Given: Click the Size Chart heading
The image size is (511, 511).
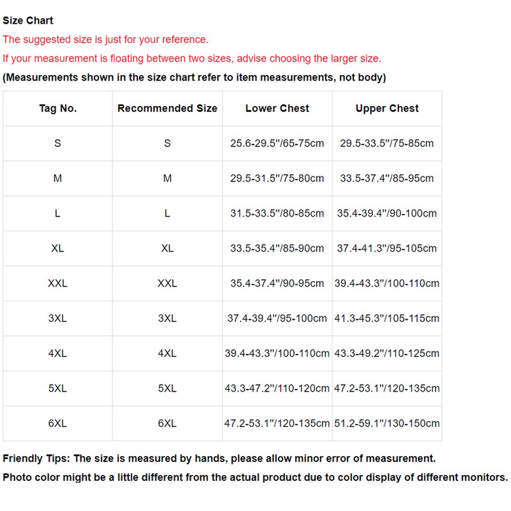Looking at the screenshot, I should (27, 20).
